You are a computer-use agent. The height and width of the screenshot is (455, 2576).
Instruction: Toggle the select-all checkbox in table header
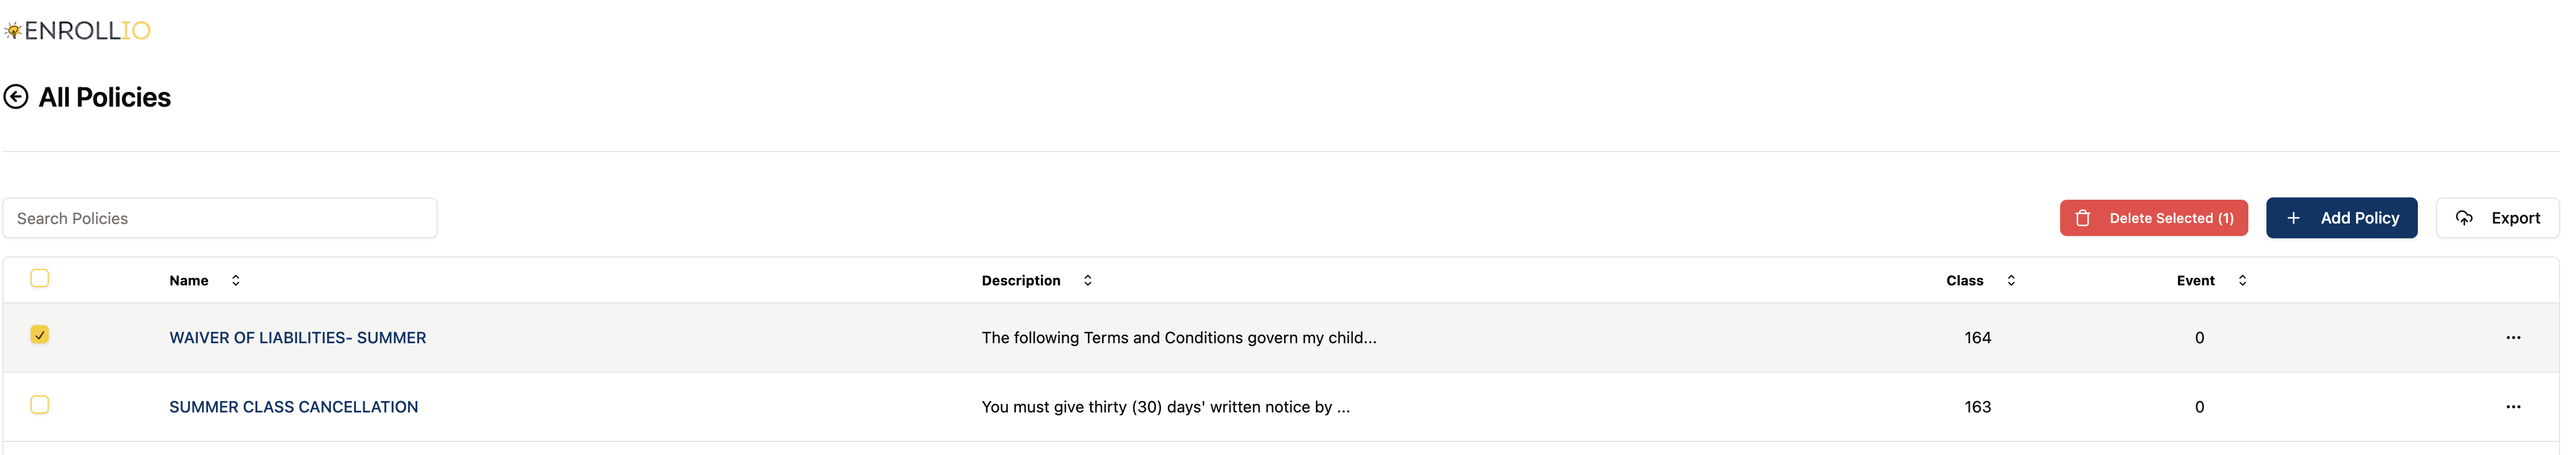click(40, 279)
